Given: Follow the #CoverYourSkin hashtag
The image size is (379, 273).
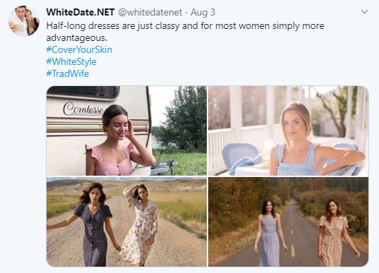Looking at the screenshot, I should pyautogui.click(x=79, y=50).
